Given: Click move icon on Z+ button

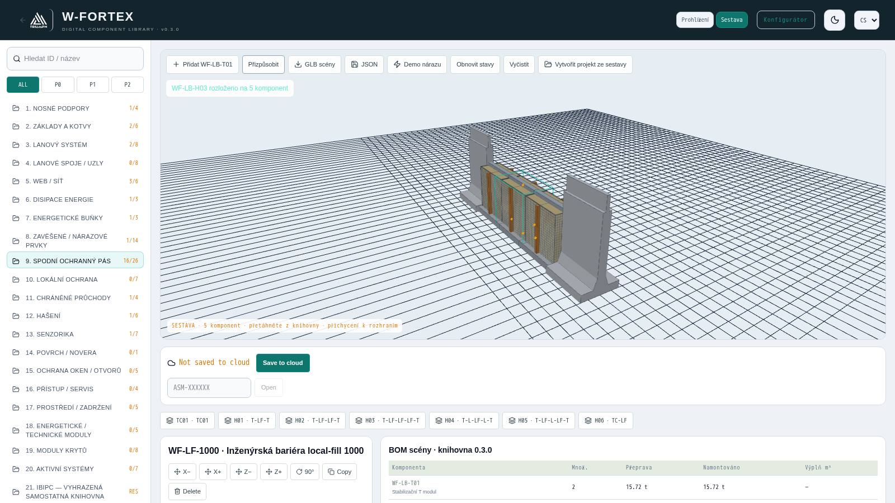Looking at the screenshot, I should tap(269, 472).
